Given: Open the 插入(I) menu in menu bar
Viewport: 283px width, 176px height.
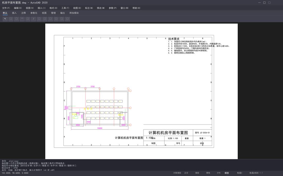Looking at the screenshot, I should [x=41, y=8].
